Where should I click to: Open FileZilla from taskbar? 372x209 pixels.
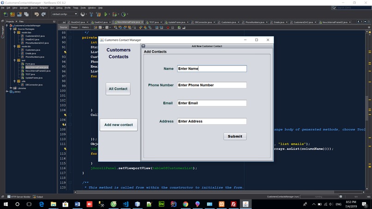pos(234,204)
